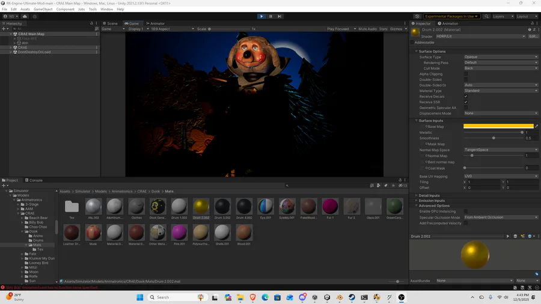Open the HDRP/Lit Shader dropdown
Screen dimensions: 541x304
tap(481, 36)
